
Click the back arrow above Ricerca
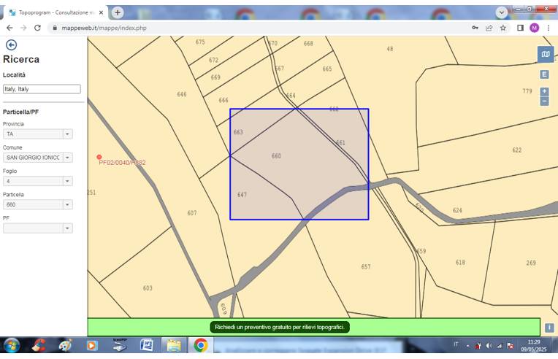[x=11, y=45]
